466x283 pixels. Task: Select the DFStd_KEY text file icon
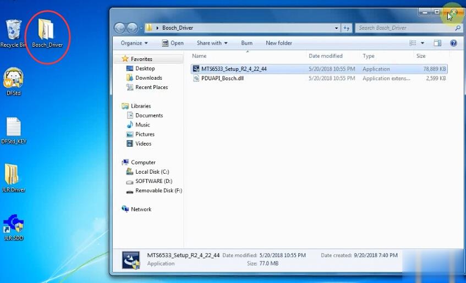point(13,130)
